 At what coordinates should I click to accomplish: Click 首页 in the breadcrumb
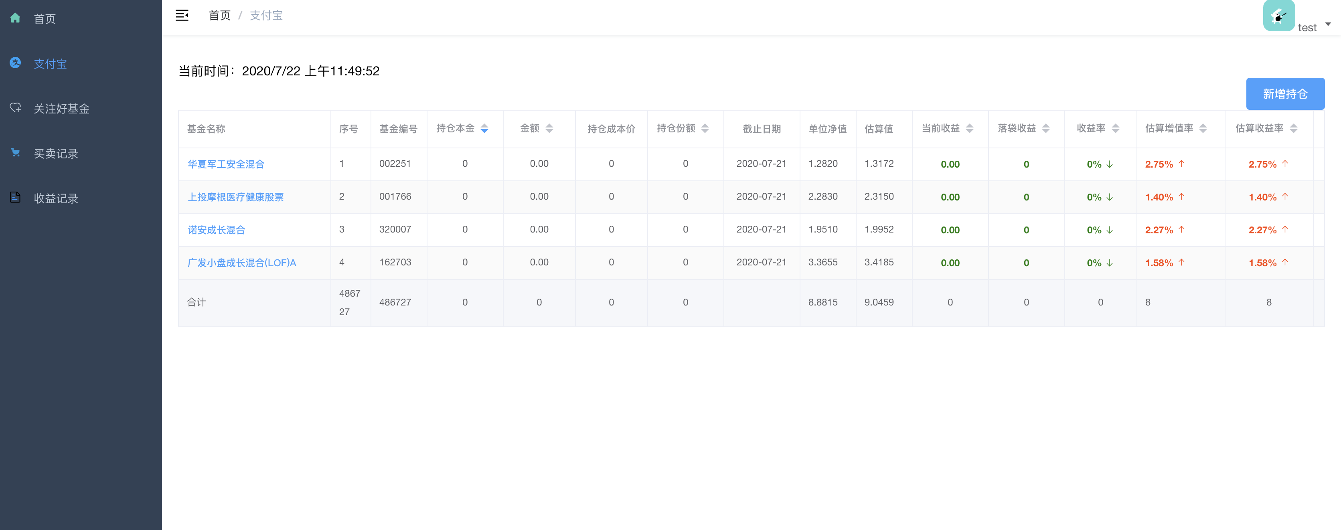pos(219,16)
